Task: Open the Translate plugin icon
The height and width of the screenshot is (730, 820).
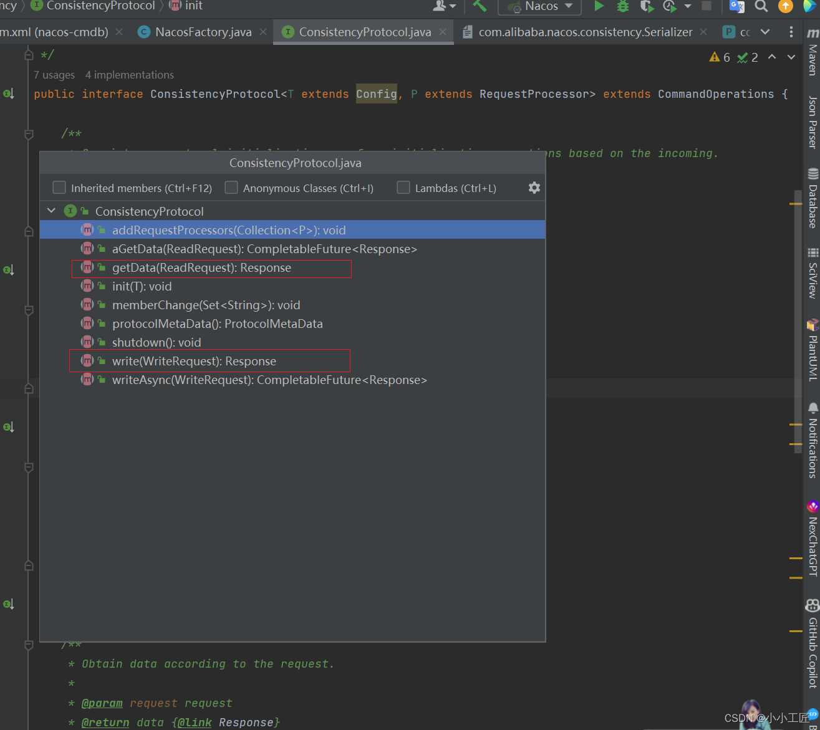Action: (736, 6)
